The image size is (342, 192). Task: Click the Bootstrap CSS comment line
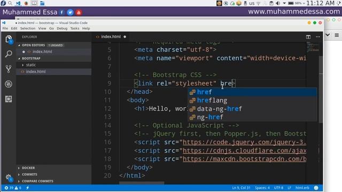point(175,75)
